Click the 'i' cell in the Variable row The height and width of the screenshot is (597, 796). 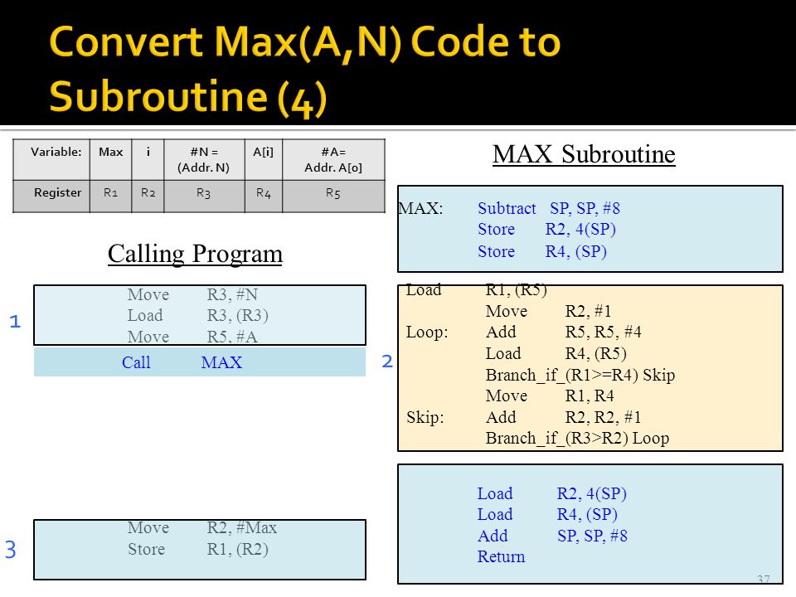(x=148, y=159)
